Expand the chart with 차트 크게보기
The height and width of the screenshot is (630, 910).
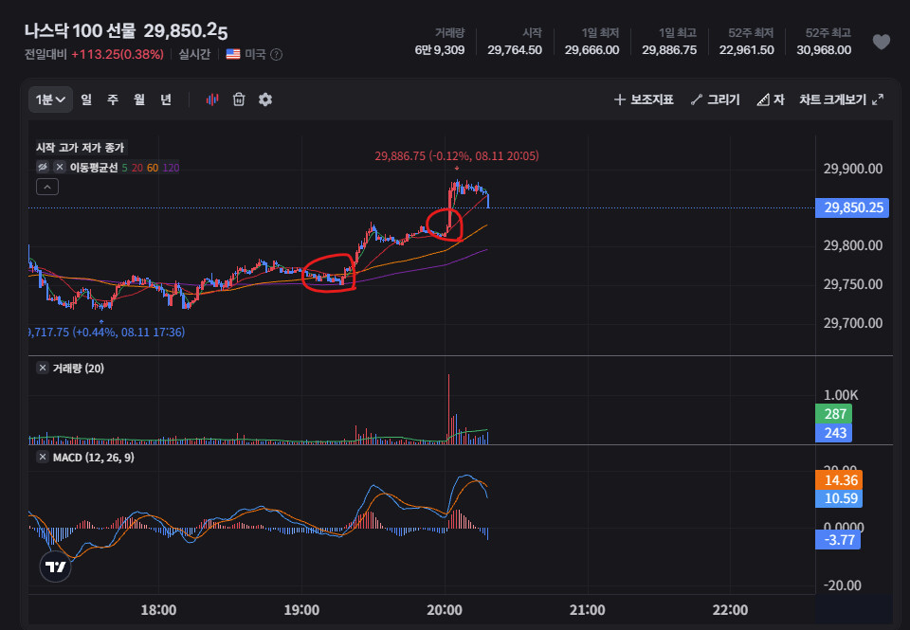(x=841, y=99)
